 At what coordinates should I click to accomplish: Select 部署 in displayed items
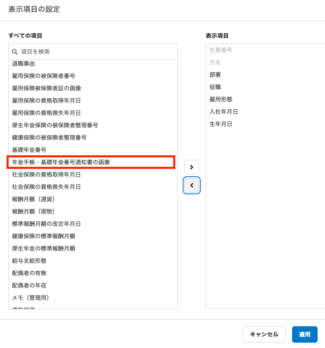pos(265,75)
